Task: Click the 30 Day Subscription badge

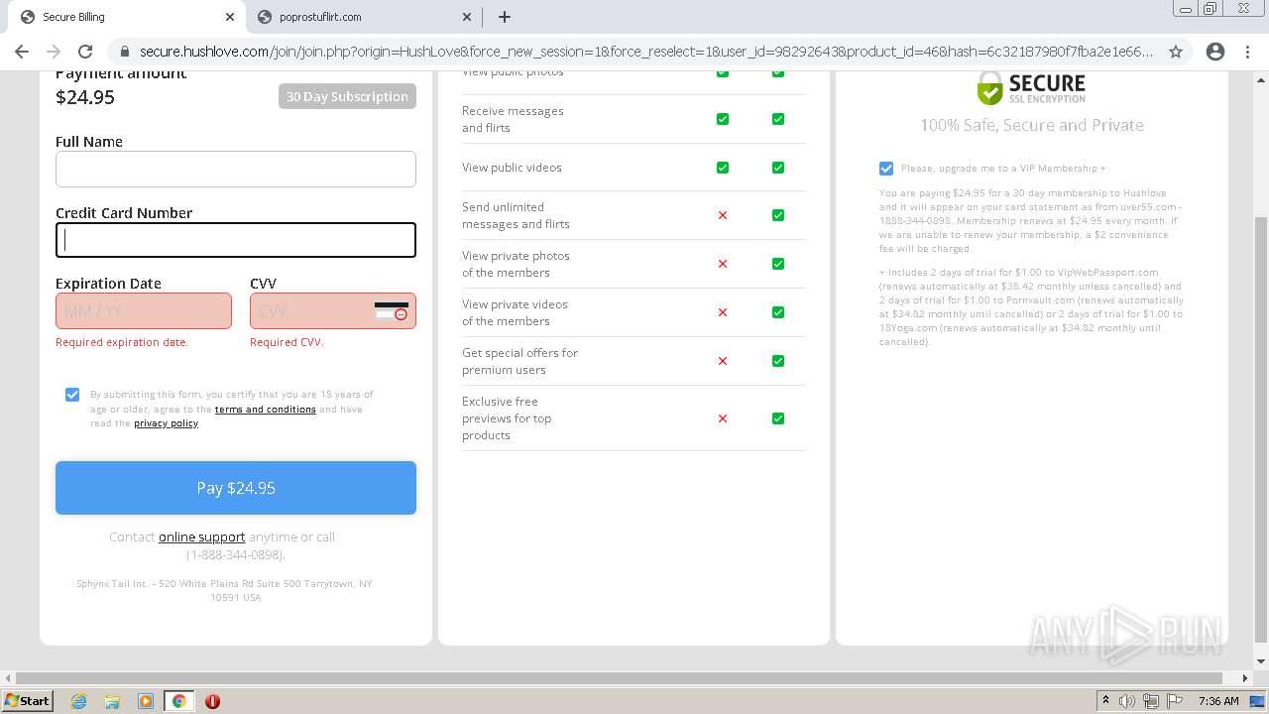Action: pyautogui.click(x=347, y=96)
